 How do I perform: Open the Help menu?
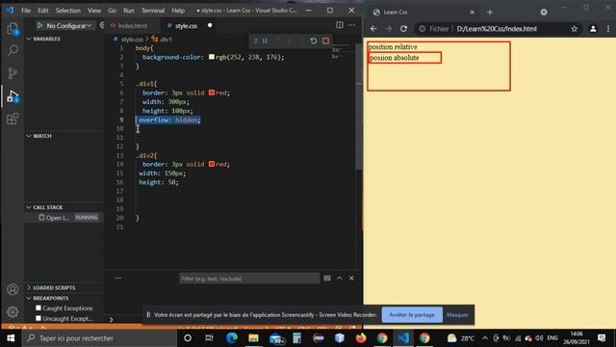tap(178, 11)
